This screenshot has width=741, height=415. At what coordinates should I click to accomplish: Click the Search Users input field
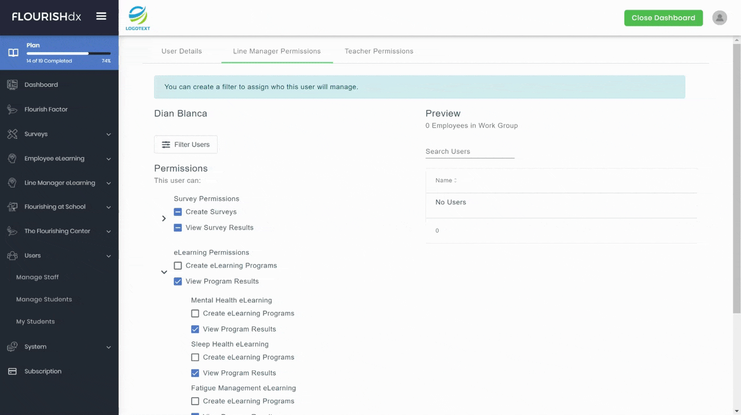pos(470,152)
